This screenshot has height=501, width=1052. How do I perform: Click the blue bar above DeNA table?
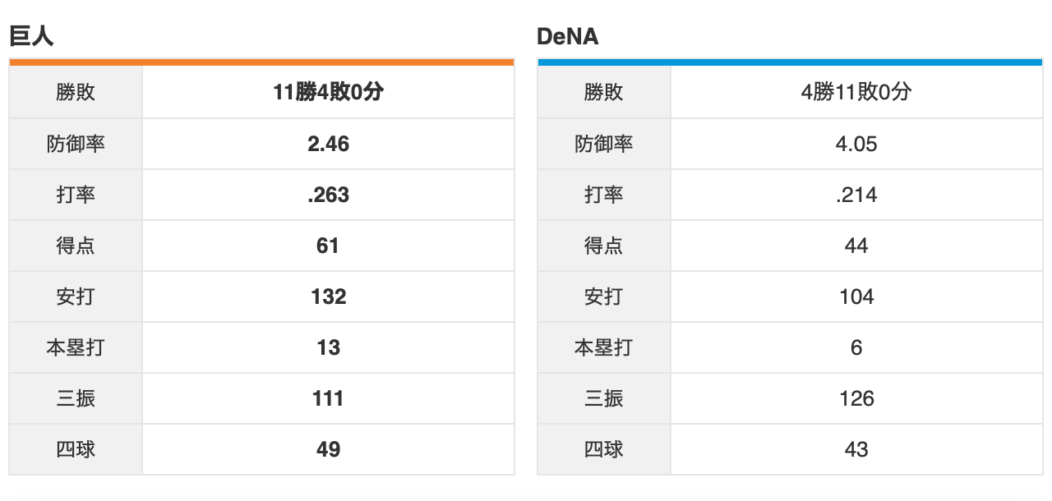pos(790,62)
